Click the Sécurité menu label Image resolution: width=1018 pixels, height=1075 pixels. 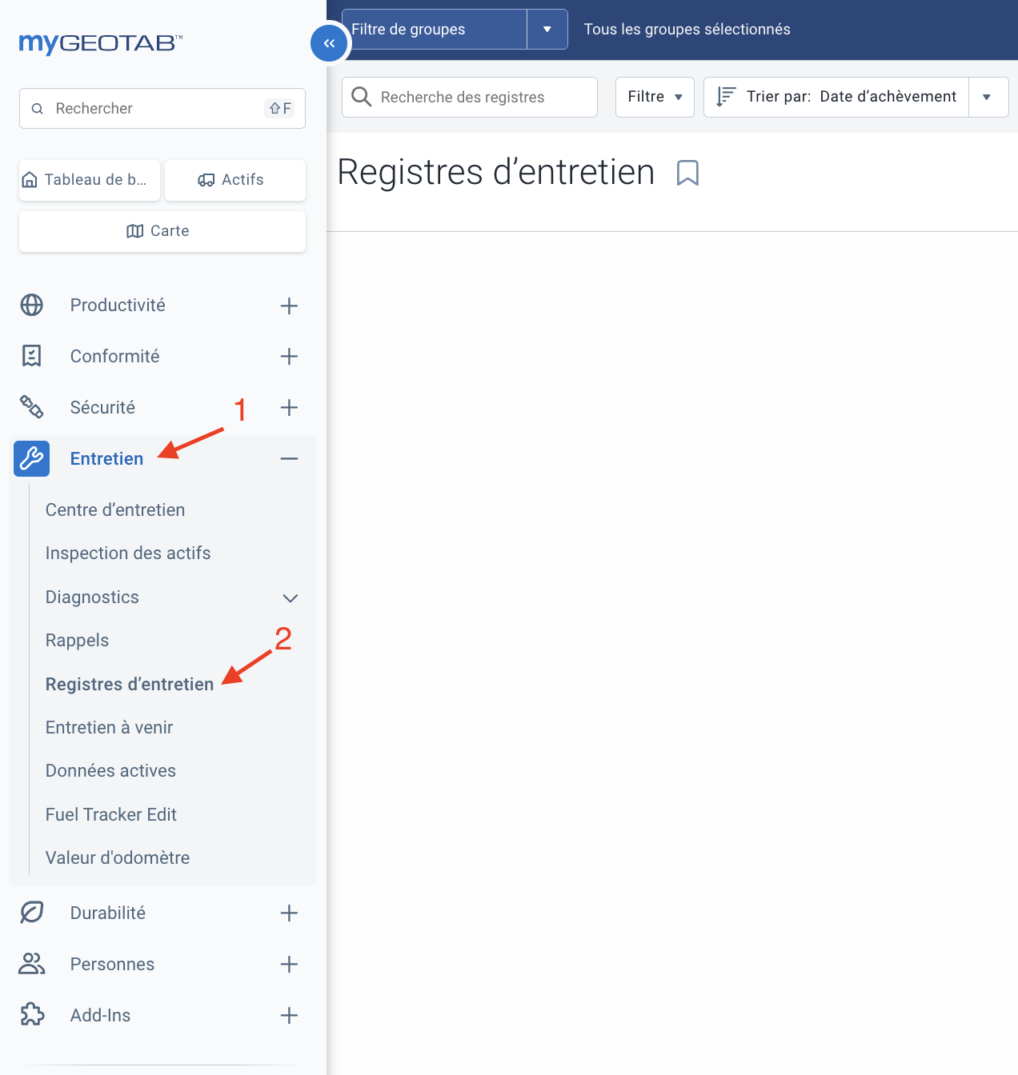coord(102,407)
